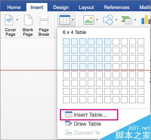Expand the Shapes dropdown arrow
This screenshot has height=140, width=151.
click(116, 20)
